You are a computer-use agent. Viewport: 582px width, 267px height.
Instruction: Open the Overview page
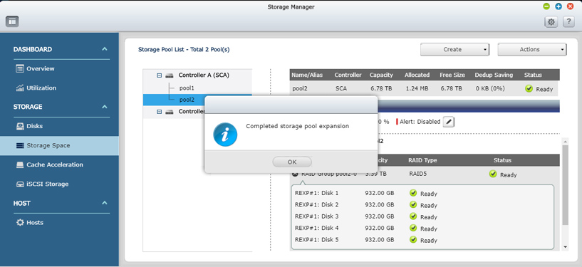click(41, 68)
